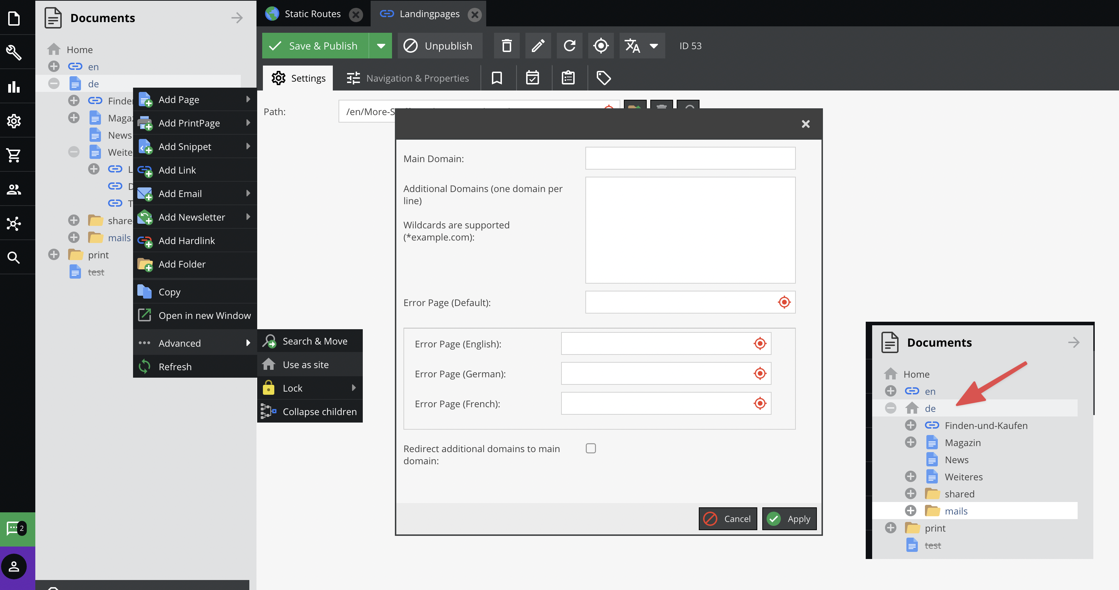Screen dimensions: 1119x590
Task: Open the e-commerce cart sidebar icon
Action: (x=14, y=155)
